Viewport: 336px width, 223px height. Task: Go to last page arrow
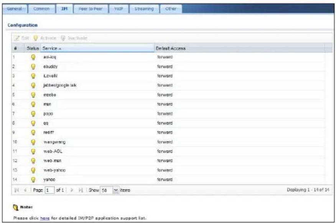[x=81, y=190]
